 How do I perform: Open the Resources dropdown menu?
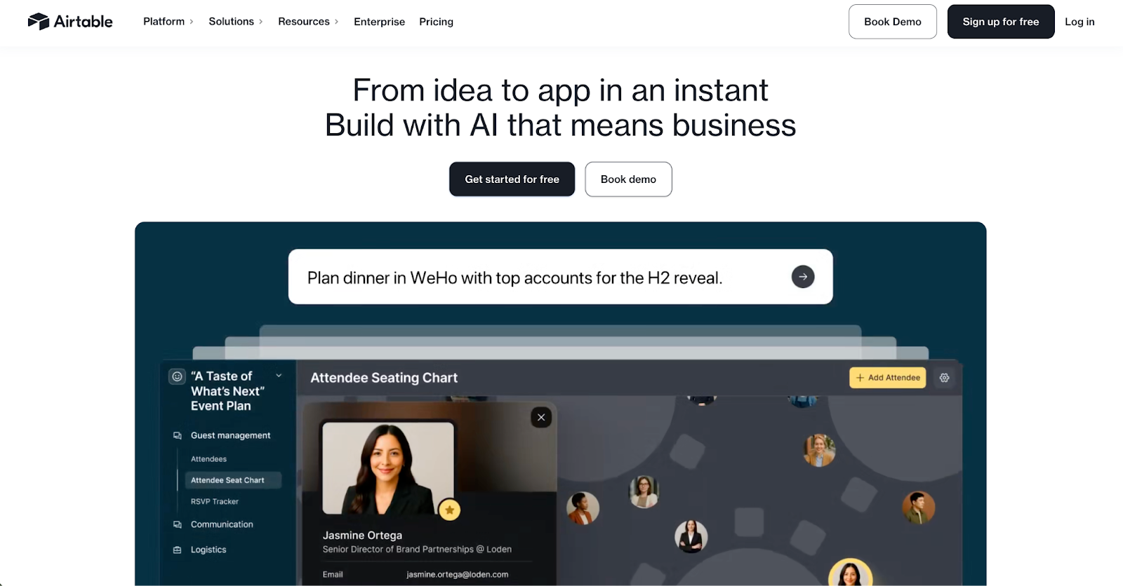point(308,22)
